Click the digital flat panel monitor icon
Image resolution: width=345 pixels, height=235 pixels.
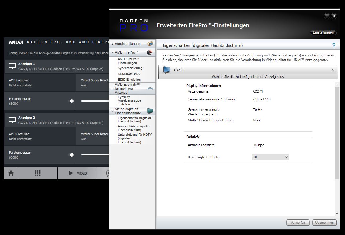coord(150,111)
